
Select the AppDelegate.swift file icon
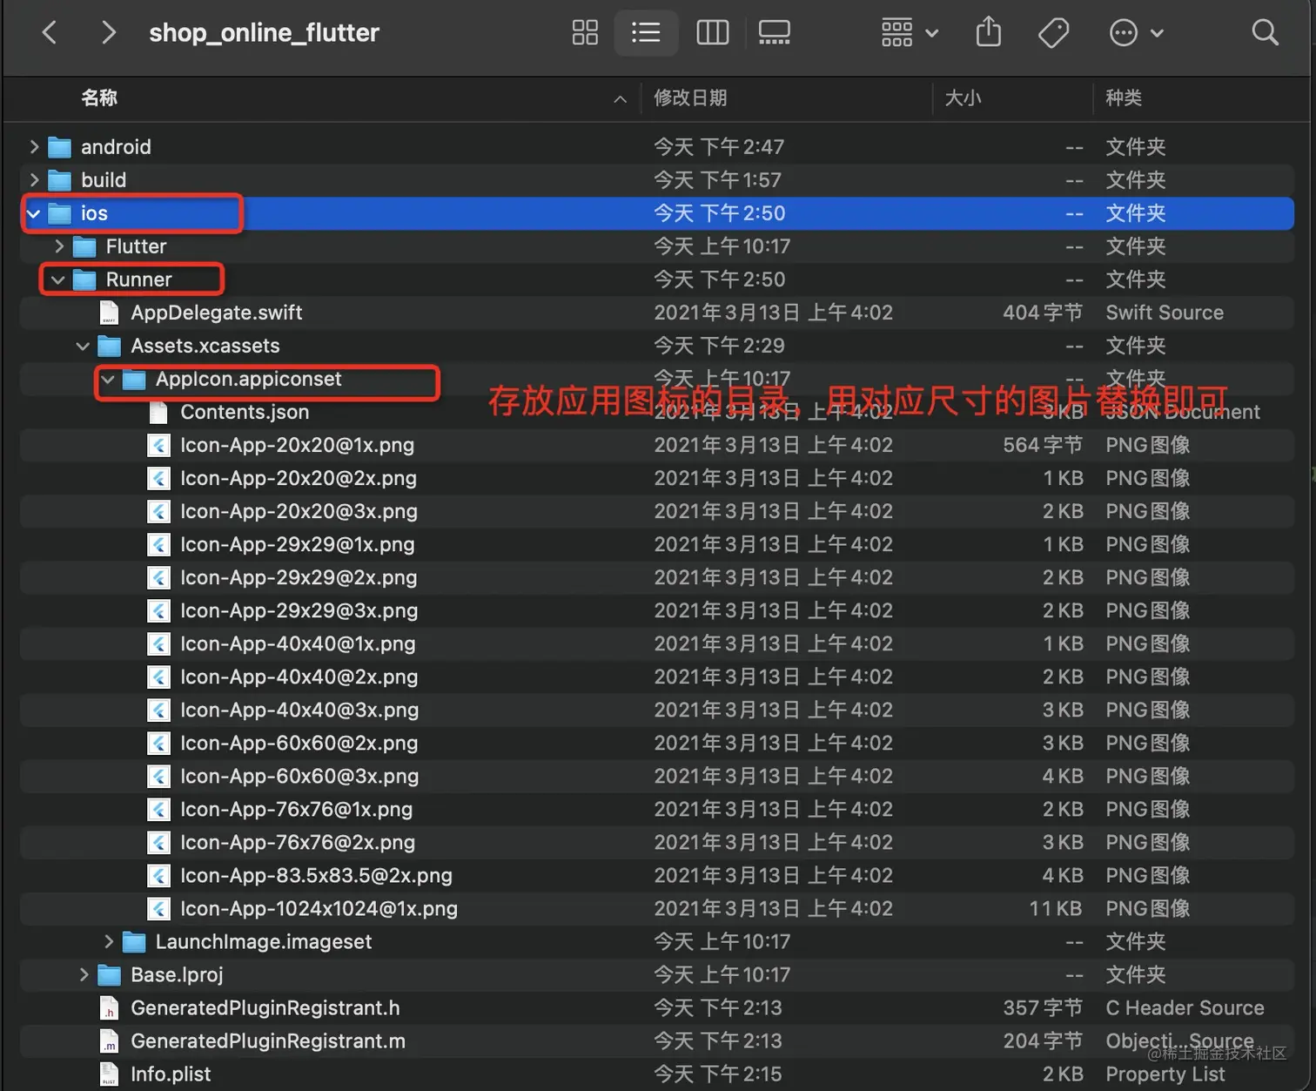point(109,313)
